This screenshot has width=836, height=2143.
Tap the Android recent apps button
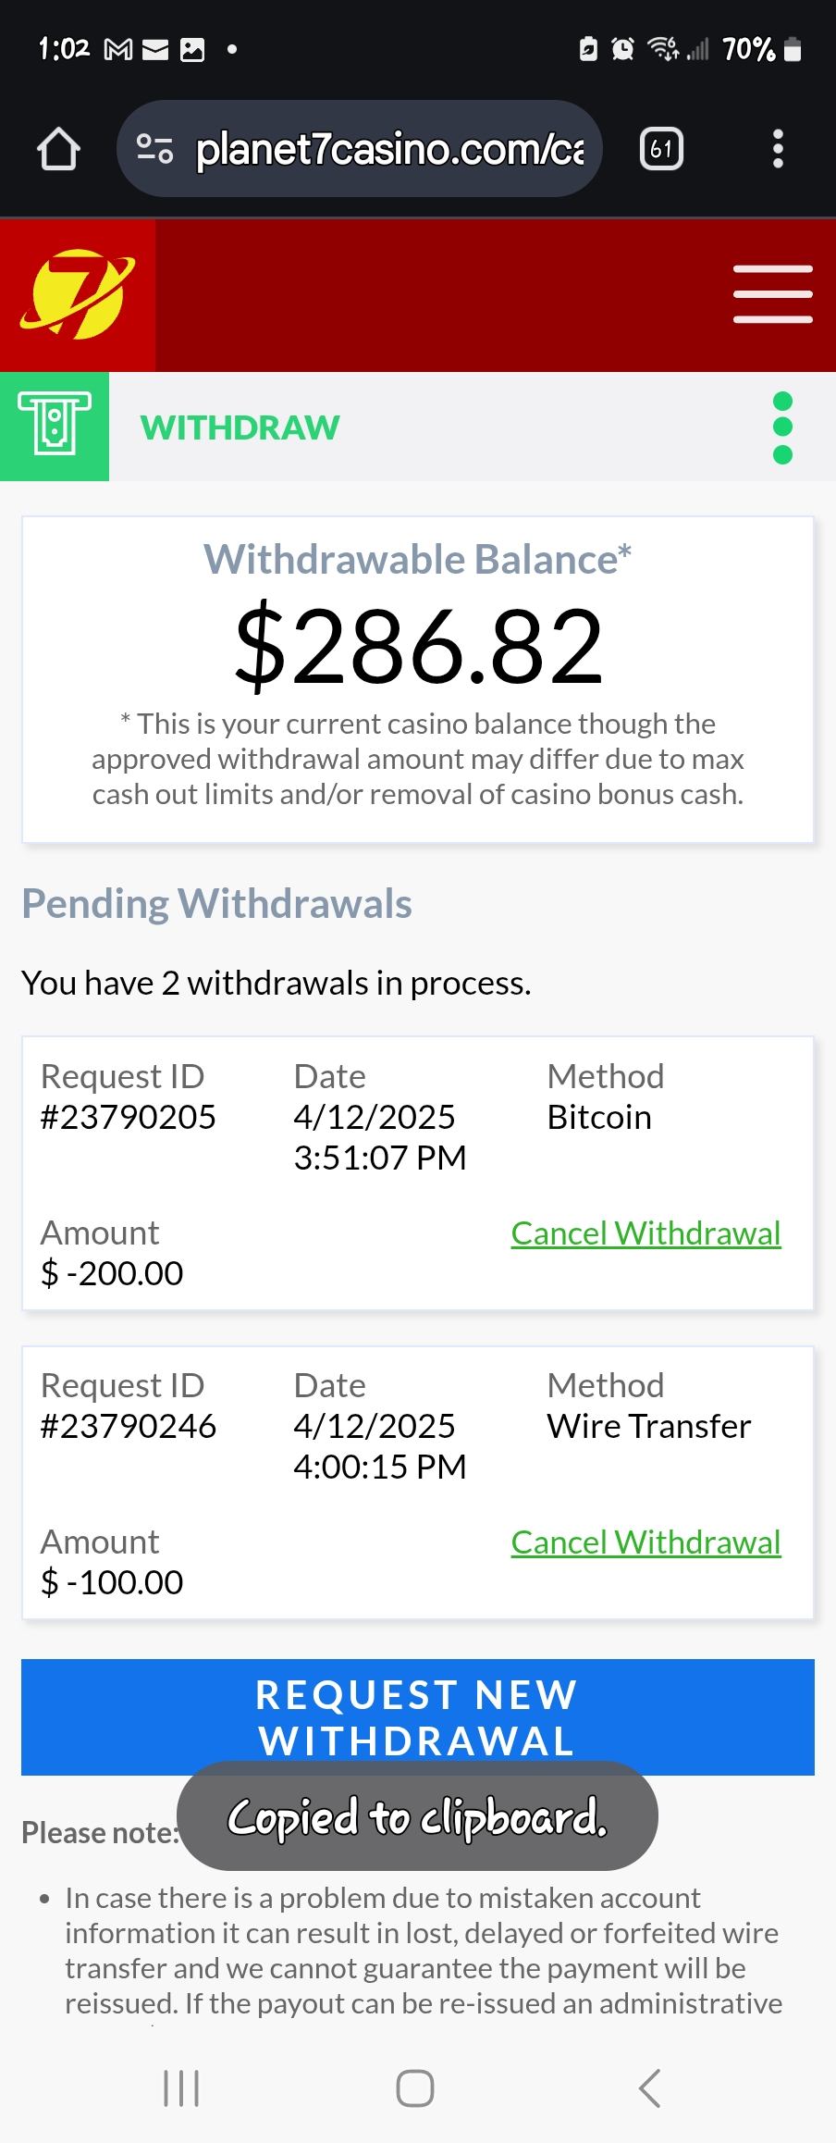pyautogui.click(x=181, y=2087)
